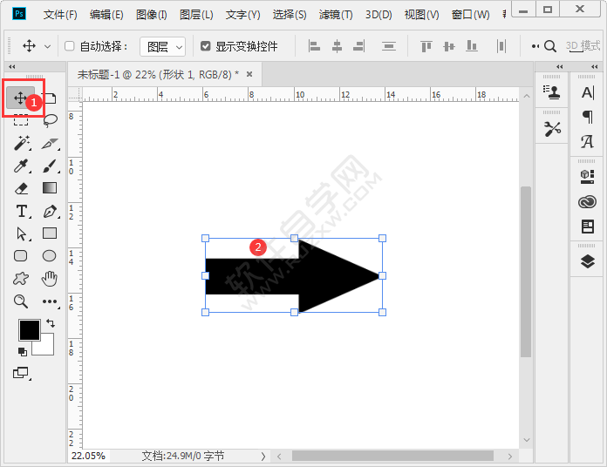This screenshot has width=607, height=467.
Task: Open the 文件(F) menu
Action: point(60,15)
